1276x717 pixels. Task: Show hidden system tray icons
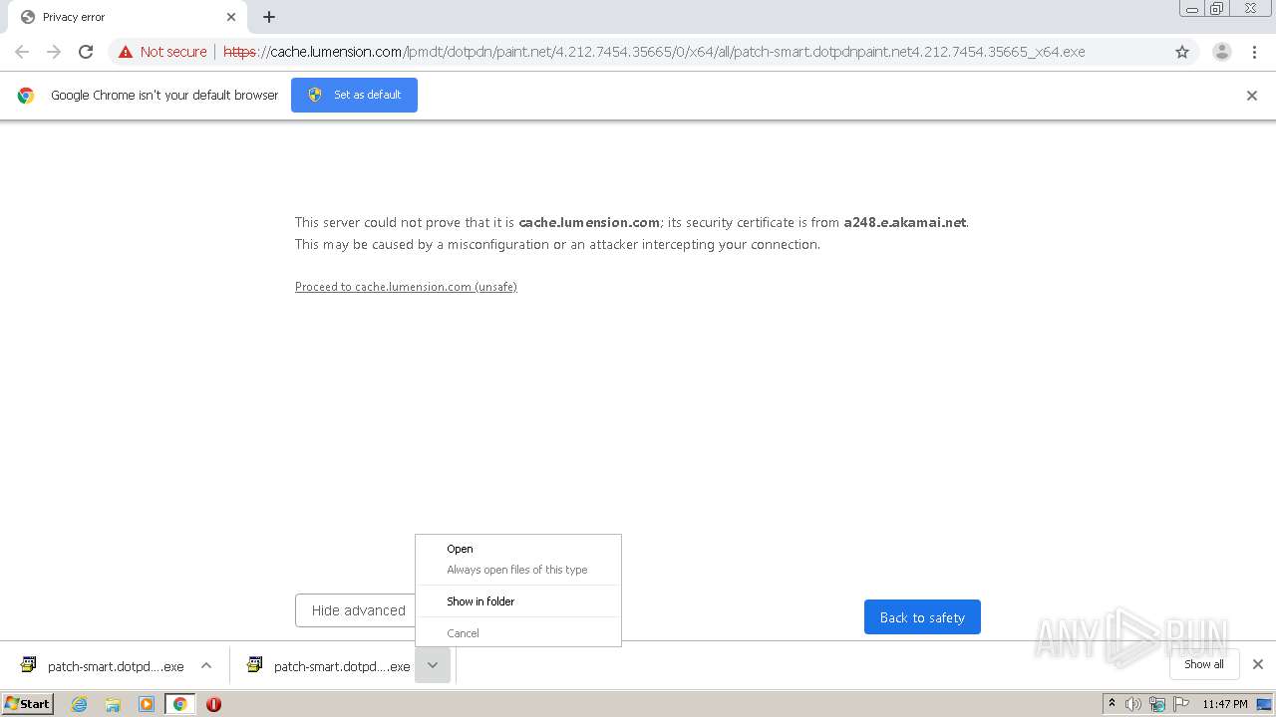[1113, 704]
